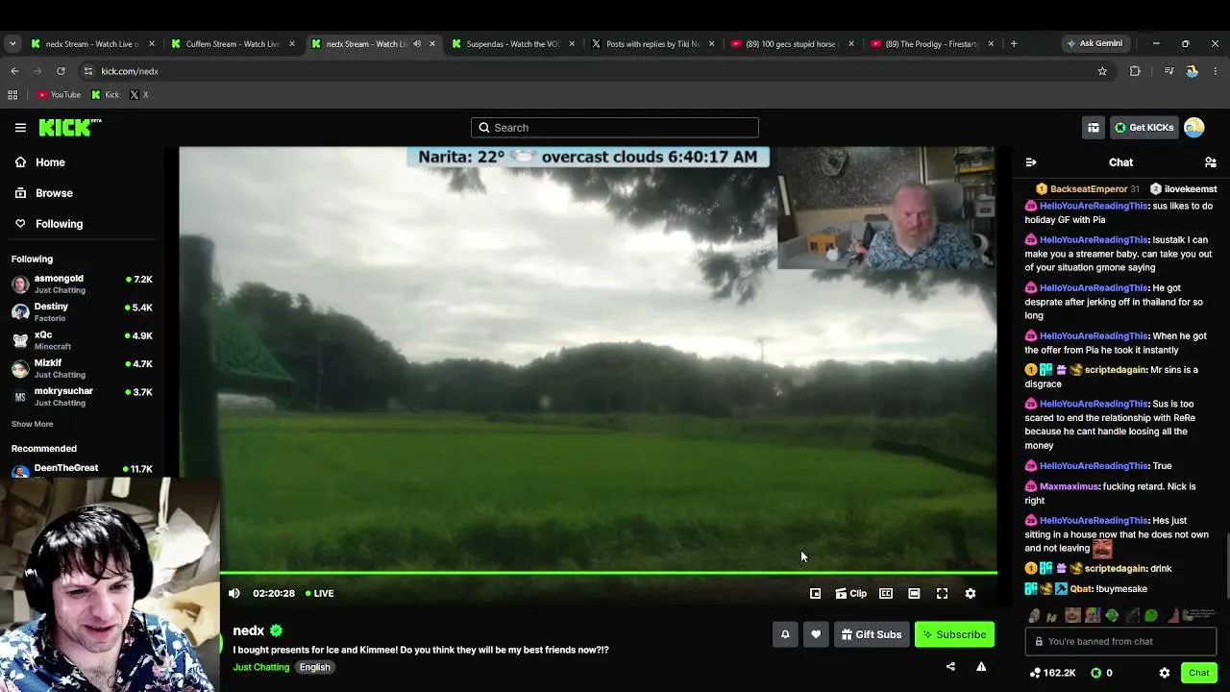
Task: Open the Kick activity feed icon beside Get KICKs
Action: pyautogui.click(x=1094, y=127)
